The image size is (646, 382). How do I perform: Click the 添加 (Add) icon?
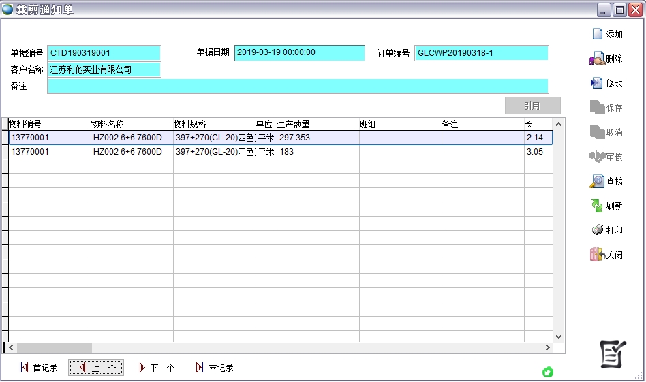(x=598, y=34)
